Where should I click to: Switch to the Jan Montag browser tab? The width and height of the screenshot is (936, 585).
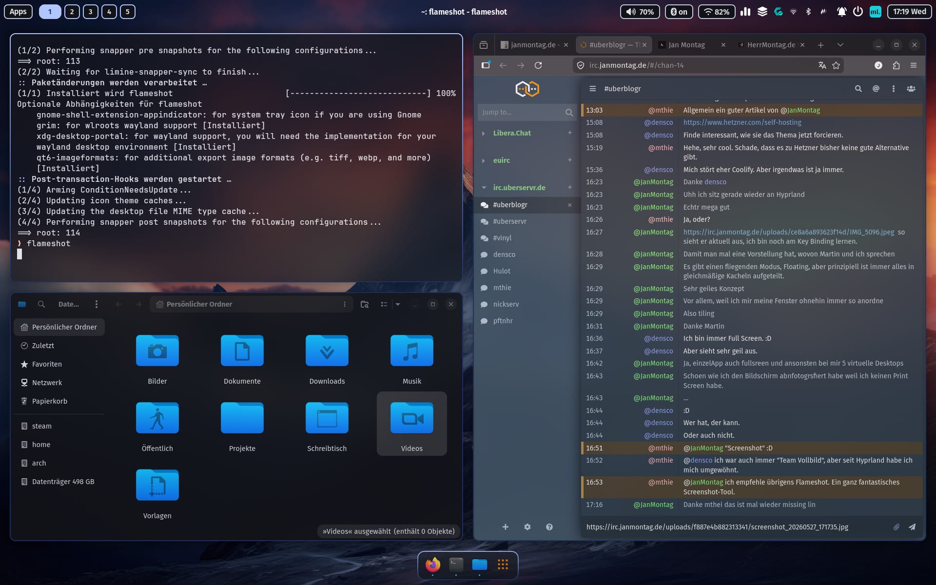pyautogui.click(x=691, y=45)
